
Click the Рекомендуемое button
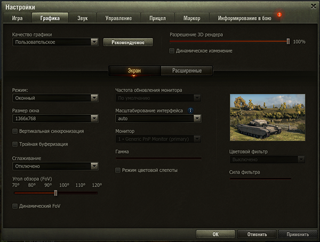[128, 42]
